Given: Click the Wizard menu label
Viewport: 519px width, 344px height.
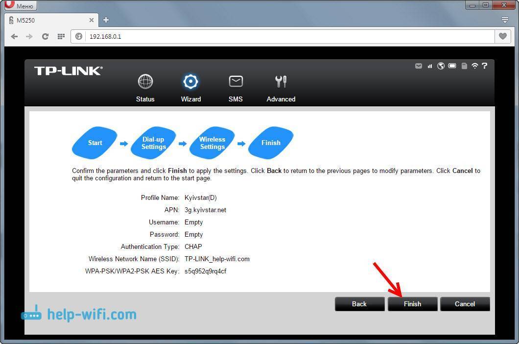Looking at the screenshot, I should pos(191,99).
